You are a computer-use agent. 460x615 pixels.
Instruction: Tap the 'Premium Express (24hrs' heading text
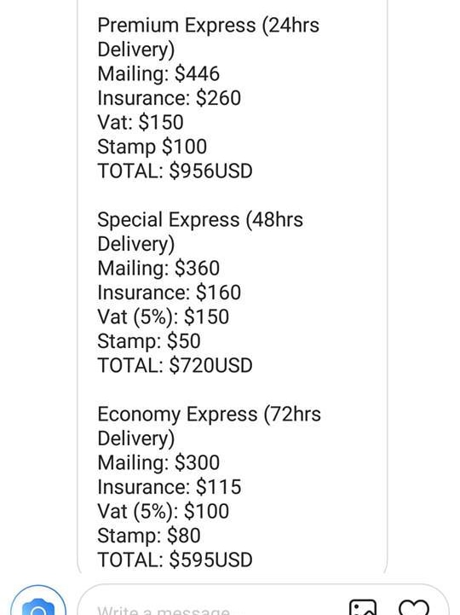209,26
